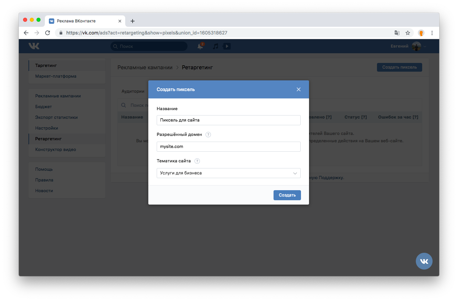Open a new browser tab
458x301 pixels.
coord(133,21)
